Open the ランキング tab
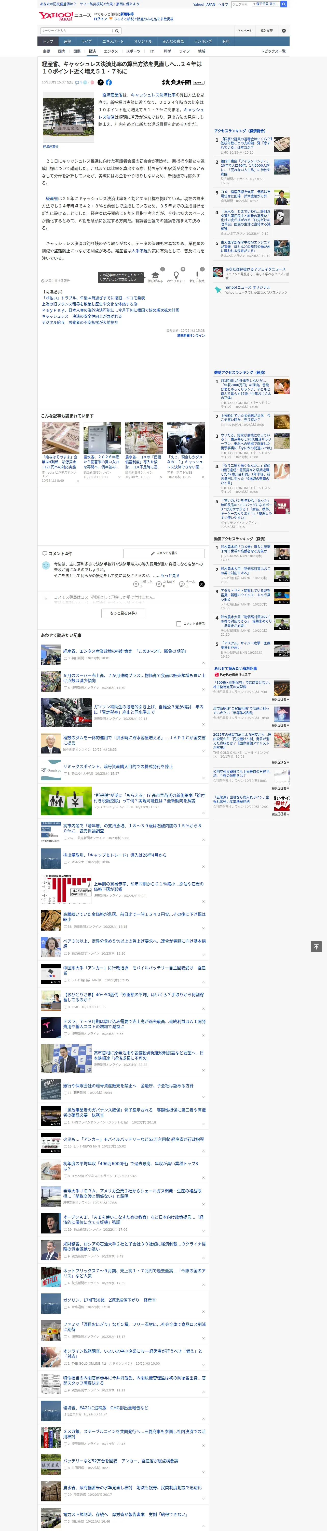The image size is (327, 1531). (203, 42)
